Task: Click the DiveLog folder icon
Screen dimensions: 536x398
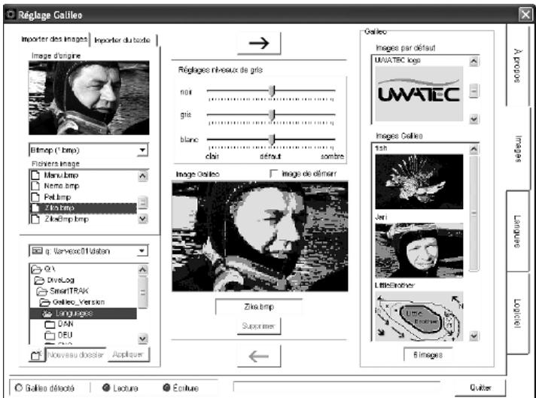Action: click(x=39, y=280)
